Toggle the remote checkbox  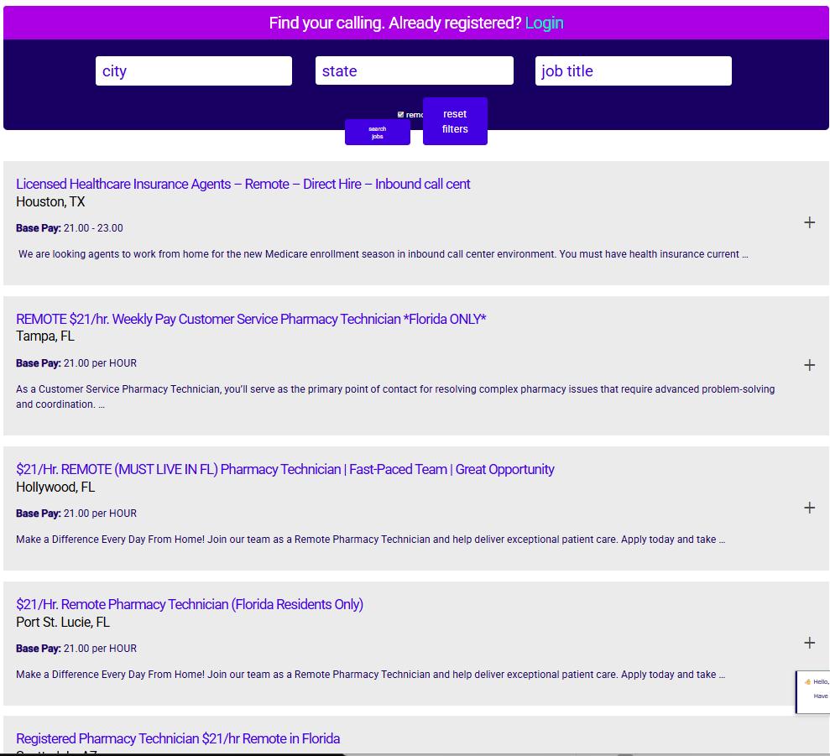400,114
